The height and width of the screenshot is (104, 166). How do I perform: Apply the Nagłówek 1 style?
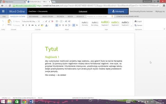coord(105,23)
